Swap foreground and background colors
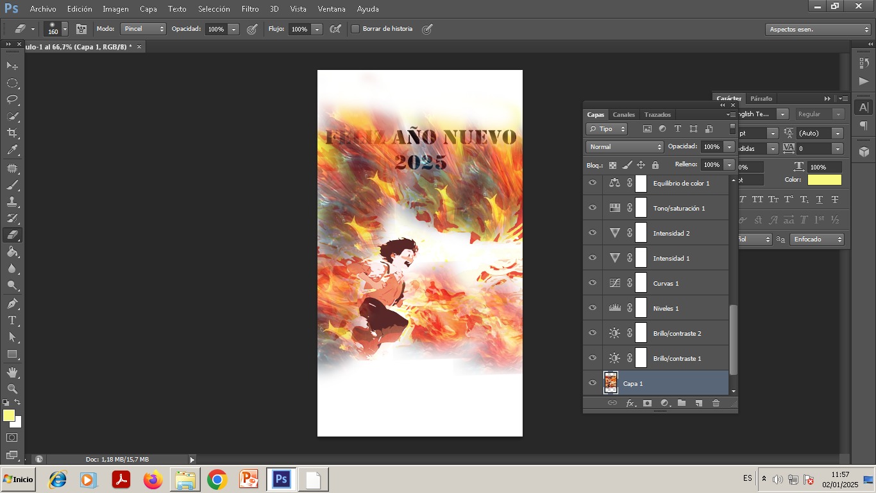 click(18, 402)
